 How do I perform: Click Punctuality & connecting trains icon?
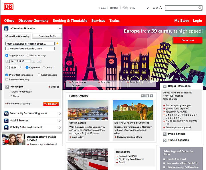pyautogui.click(x=6, y=113)
